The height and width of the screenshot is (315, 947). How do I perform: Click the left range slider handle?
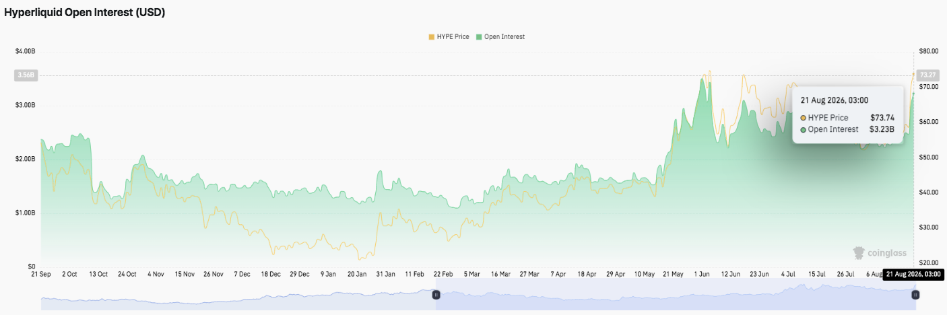pos(436,294)
